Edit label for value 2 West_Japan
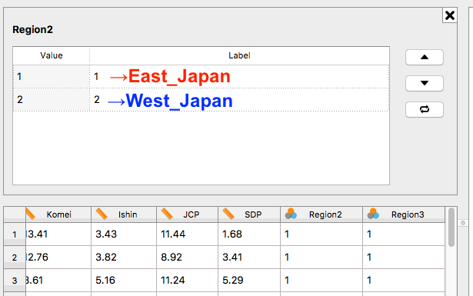 (x=239, y=100)
